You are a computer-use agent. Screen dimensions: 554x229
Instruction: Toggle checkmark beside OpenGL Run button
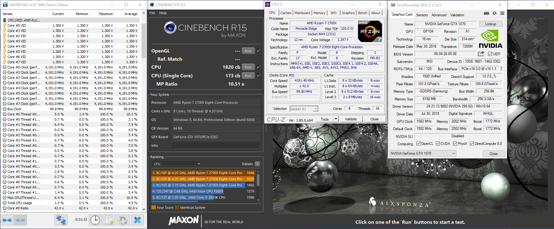pos(258,51)
